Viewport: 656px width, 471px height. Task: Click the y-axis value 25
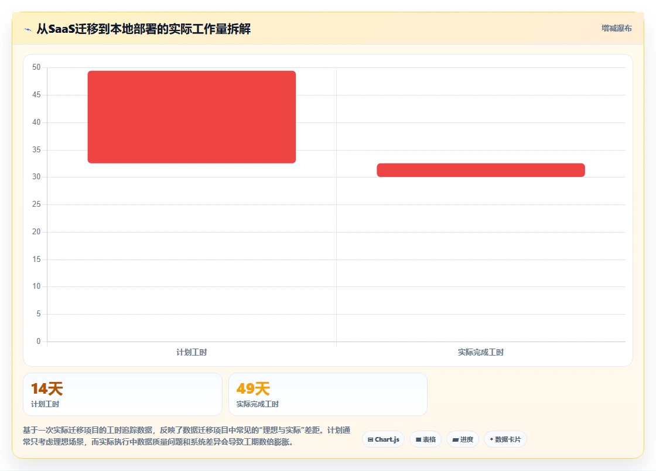pos(36,204)
